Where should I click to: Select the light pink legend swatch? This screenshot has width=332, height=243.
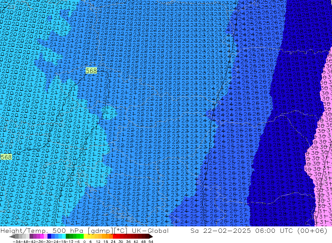click(x=45, y=236)
